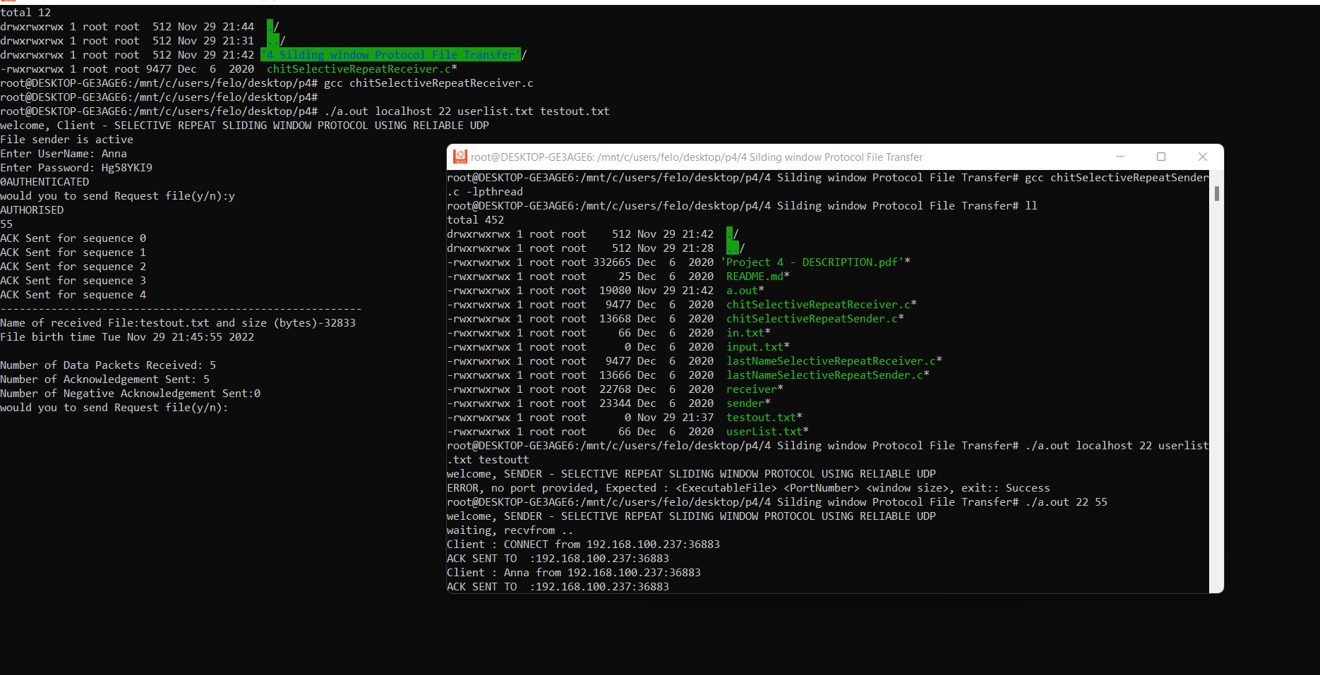The image size is (1320, 675).
Task: Click 'total 12' line in background terminal
Action: (25, 13)
